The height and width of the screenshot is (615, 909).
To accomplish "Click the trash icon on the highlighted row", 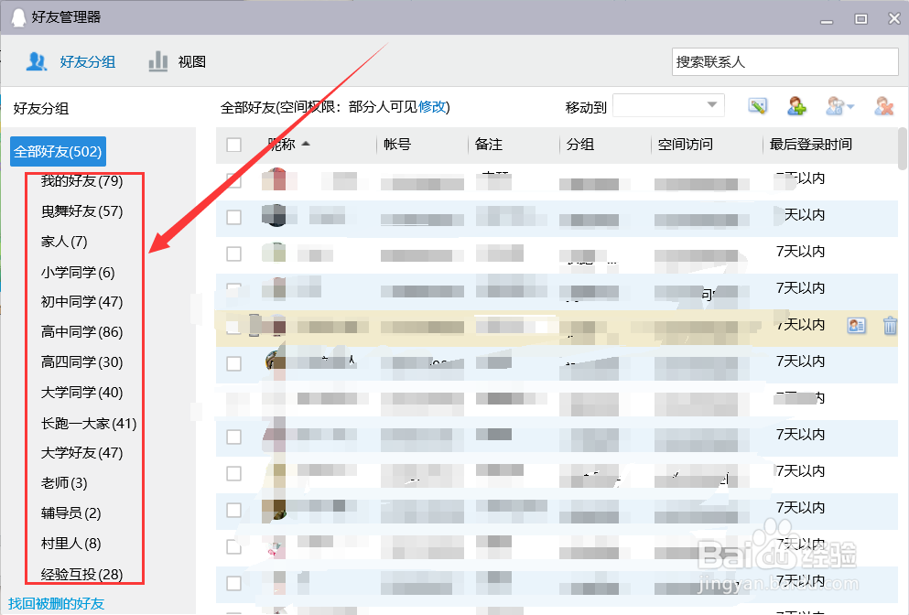I will 889,325.
